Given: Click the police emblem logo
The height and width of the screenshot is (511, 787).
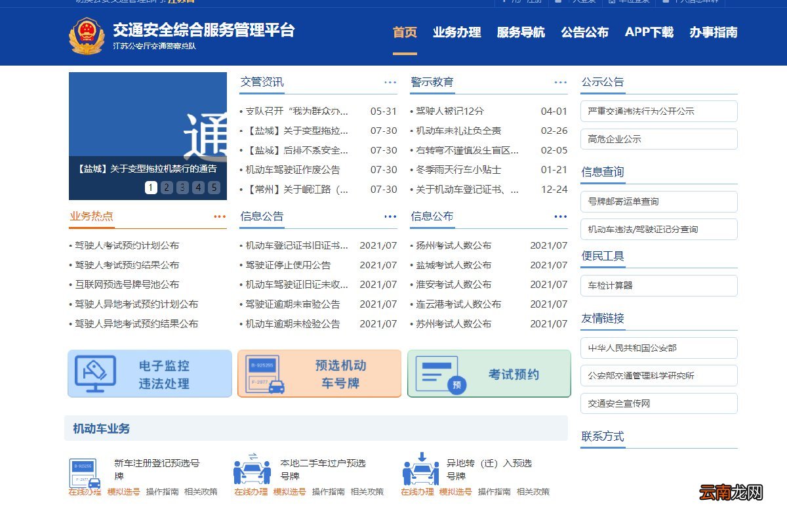Looking at the screenshot, I should tap(87, 36).
